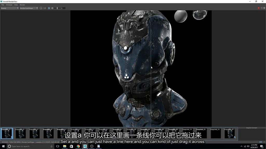Viewport: 266px width, 149px height.
Task: Stop the render with red button
Action: click(x=259, y=8)
